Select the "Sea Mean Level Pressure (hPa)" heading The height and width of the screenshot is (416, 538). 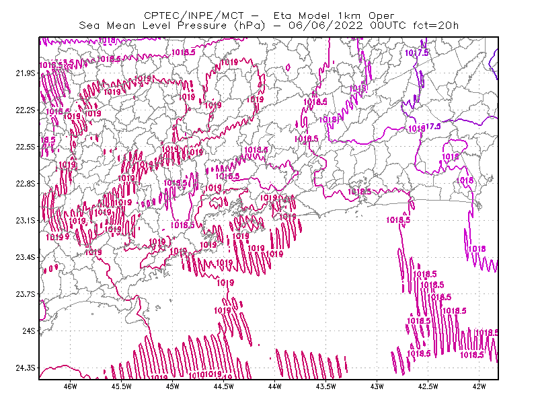(x=172, y=26)
